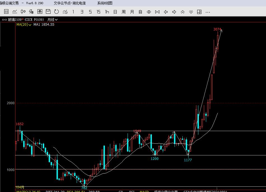This screenshot has width=266, height=192.
Task: Click the 2000 price axis label
Action: [11, 103]
